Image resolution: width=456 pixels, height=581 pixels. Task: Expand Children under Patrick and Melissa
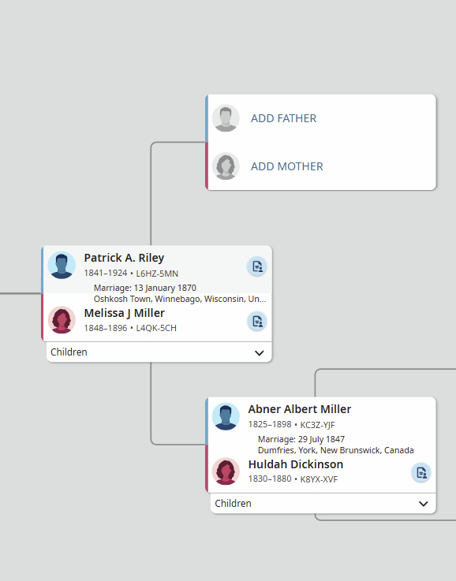[x=159, y=352]
